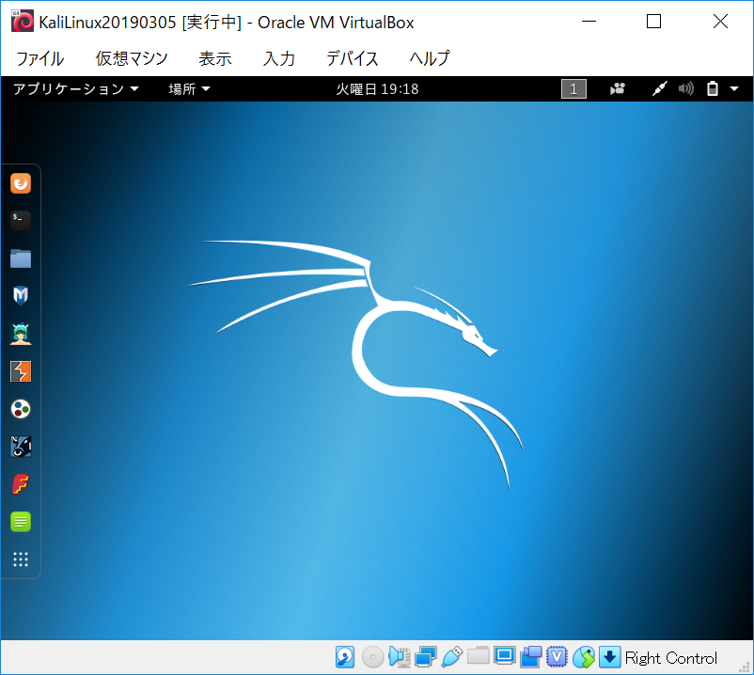Launch Armitage from the dock

click(21, 333)
